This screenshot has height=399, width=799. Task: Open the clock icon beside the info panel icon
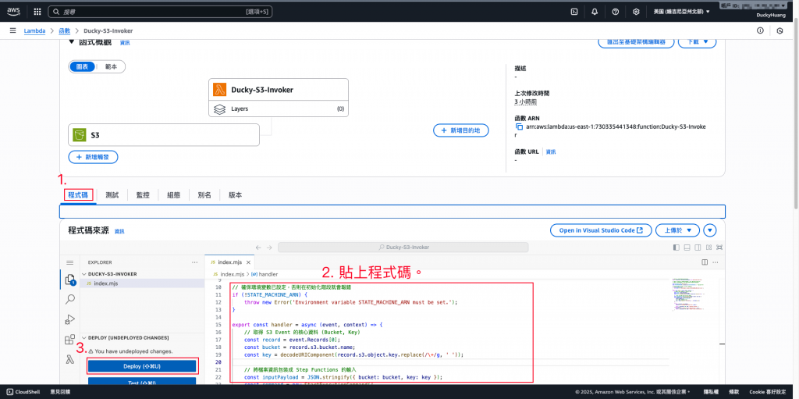[x=779, y=30]
